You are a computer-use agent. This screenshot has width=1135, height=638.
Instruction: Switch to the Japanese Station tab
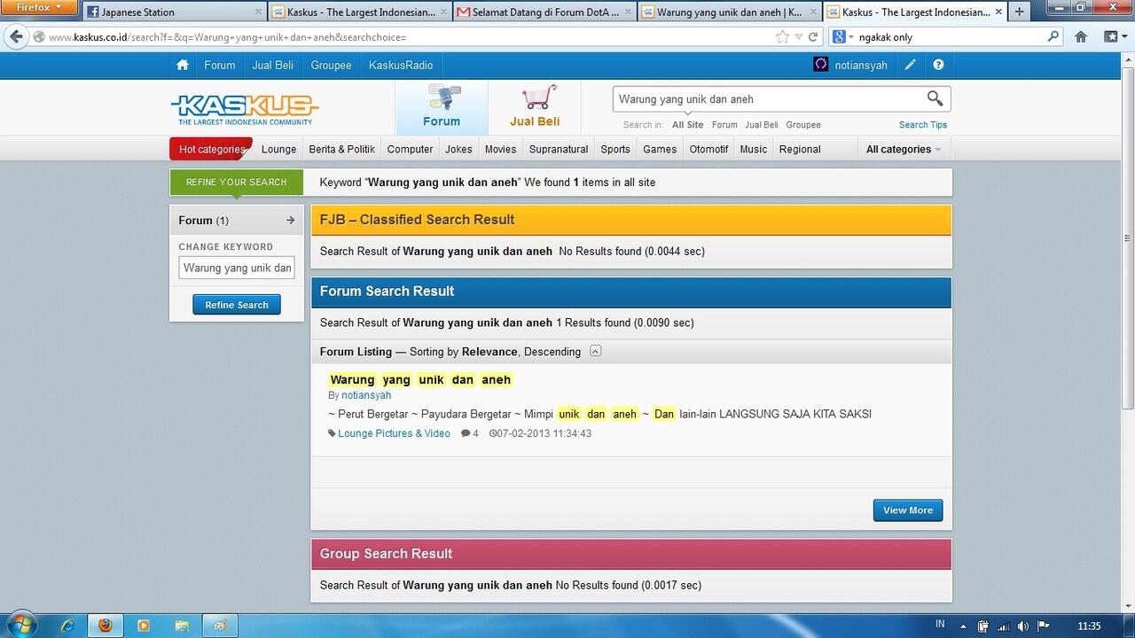pyautogui.click(x=173, y=12)
